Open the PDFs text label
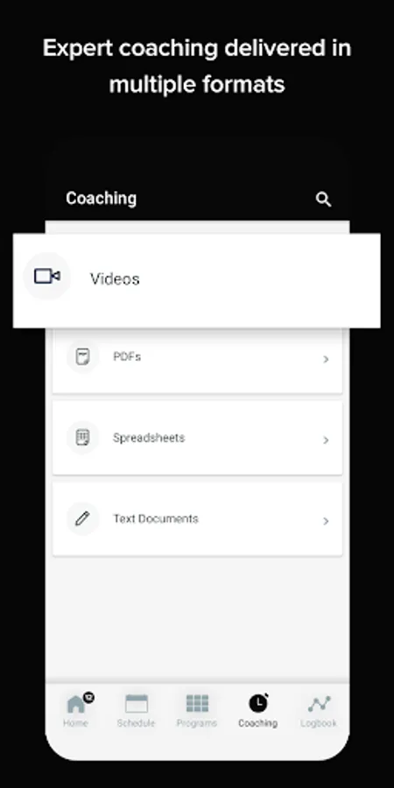 click(x=127, y=357)
